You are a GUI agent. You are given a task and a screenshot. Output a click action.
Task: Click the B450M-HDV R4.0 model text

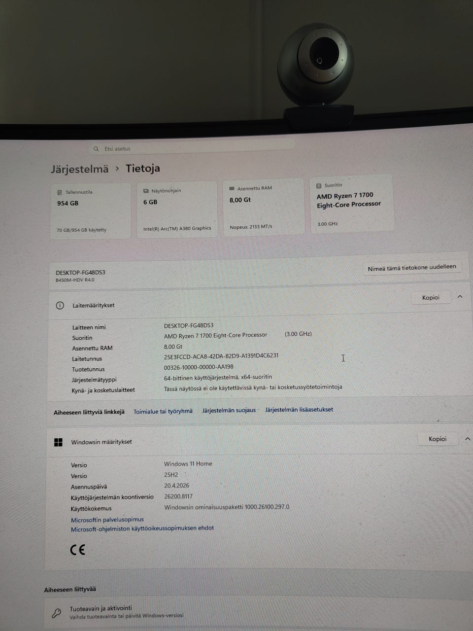[75, 280]
